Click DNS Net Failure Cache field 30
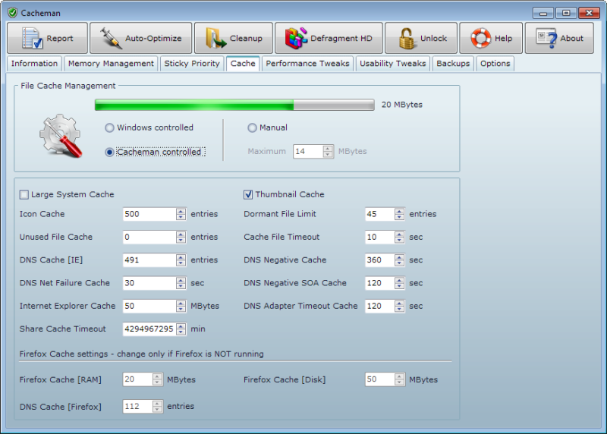The width and height of the screenshot is (607, 434). [149, 283]
